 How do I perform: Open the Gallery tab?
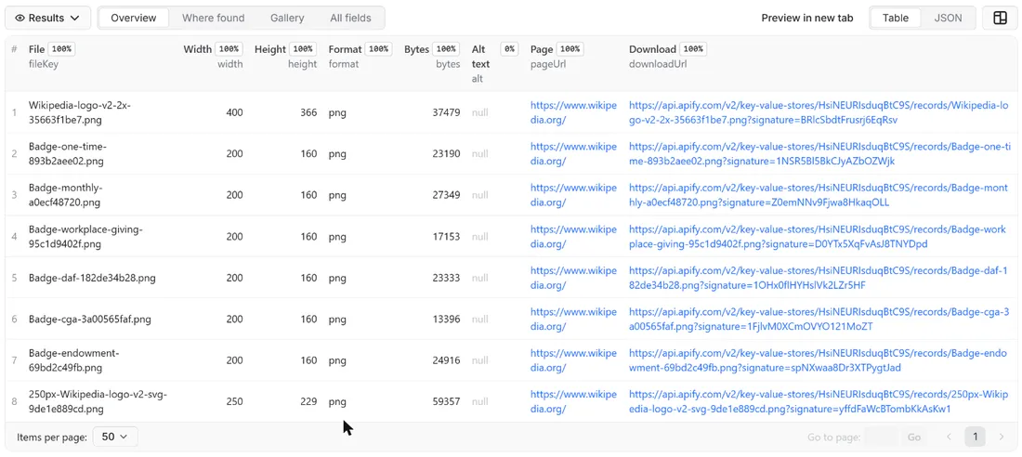point(287,19)
